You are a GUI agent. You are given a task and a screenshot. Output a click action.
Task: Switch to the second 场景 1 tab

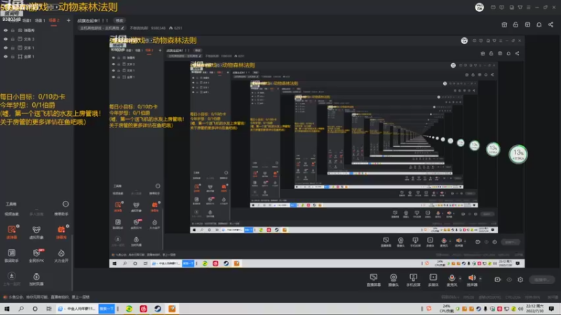point(40,20)
